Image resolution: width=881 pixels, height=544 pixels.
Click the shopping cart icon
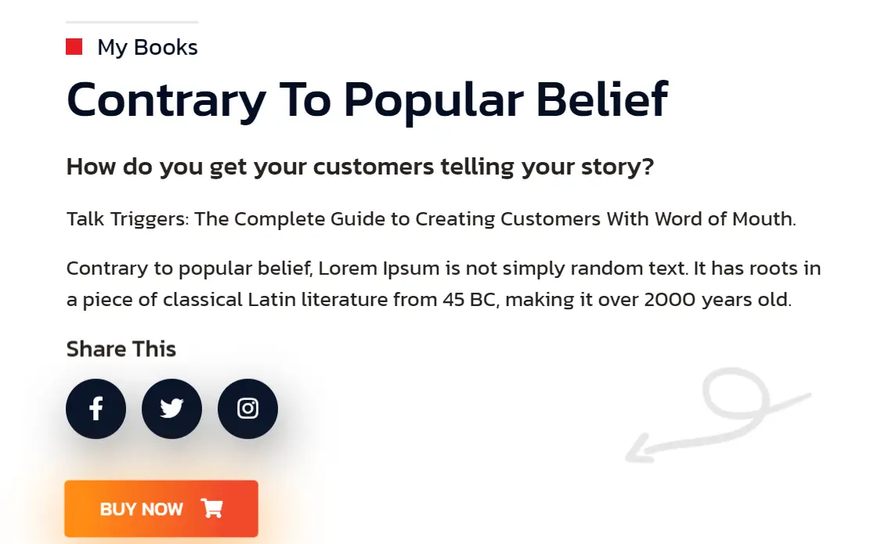[212, 508]
